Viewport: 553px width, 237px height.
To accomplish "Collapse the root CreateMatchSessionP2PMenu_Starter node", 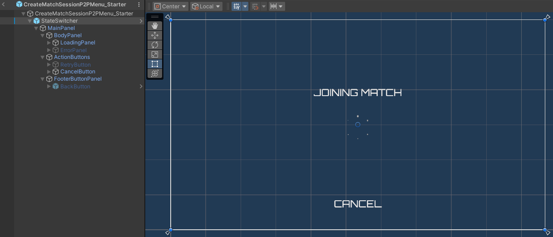I will (24, 14).
